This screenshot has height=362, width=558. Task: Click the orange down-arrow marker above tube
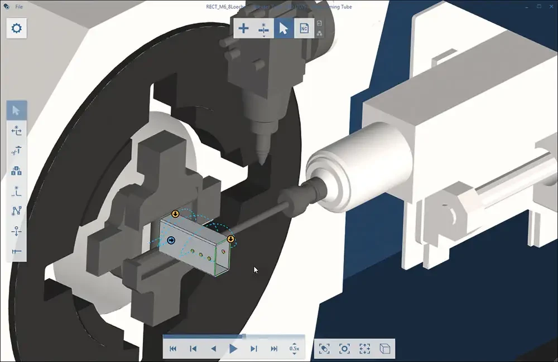pos(175,214)
